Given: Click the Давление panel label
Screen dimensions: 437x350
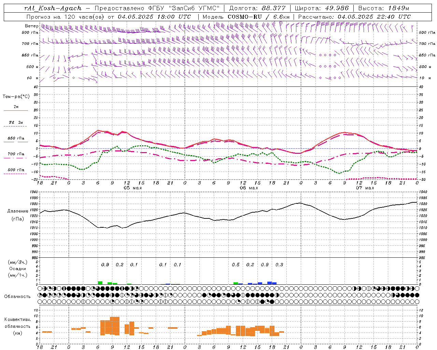Looking at the screenshot, I should [18, 211].
